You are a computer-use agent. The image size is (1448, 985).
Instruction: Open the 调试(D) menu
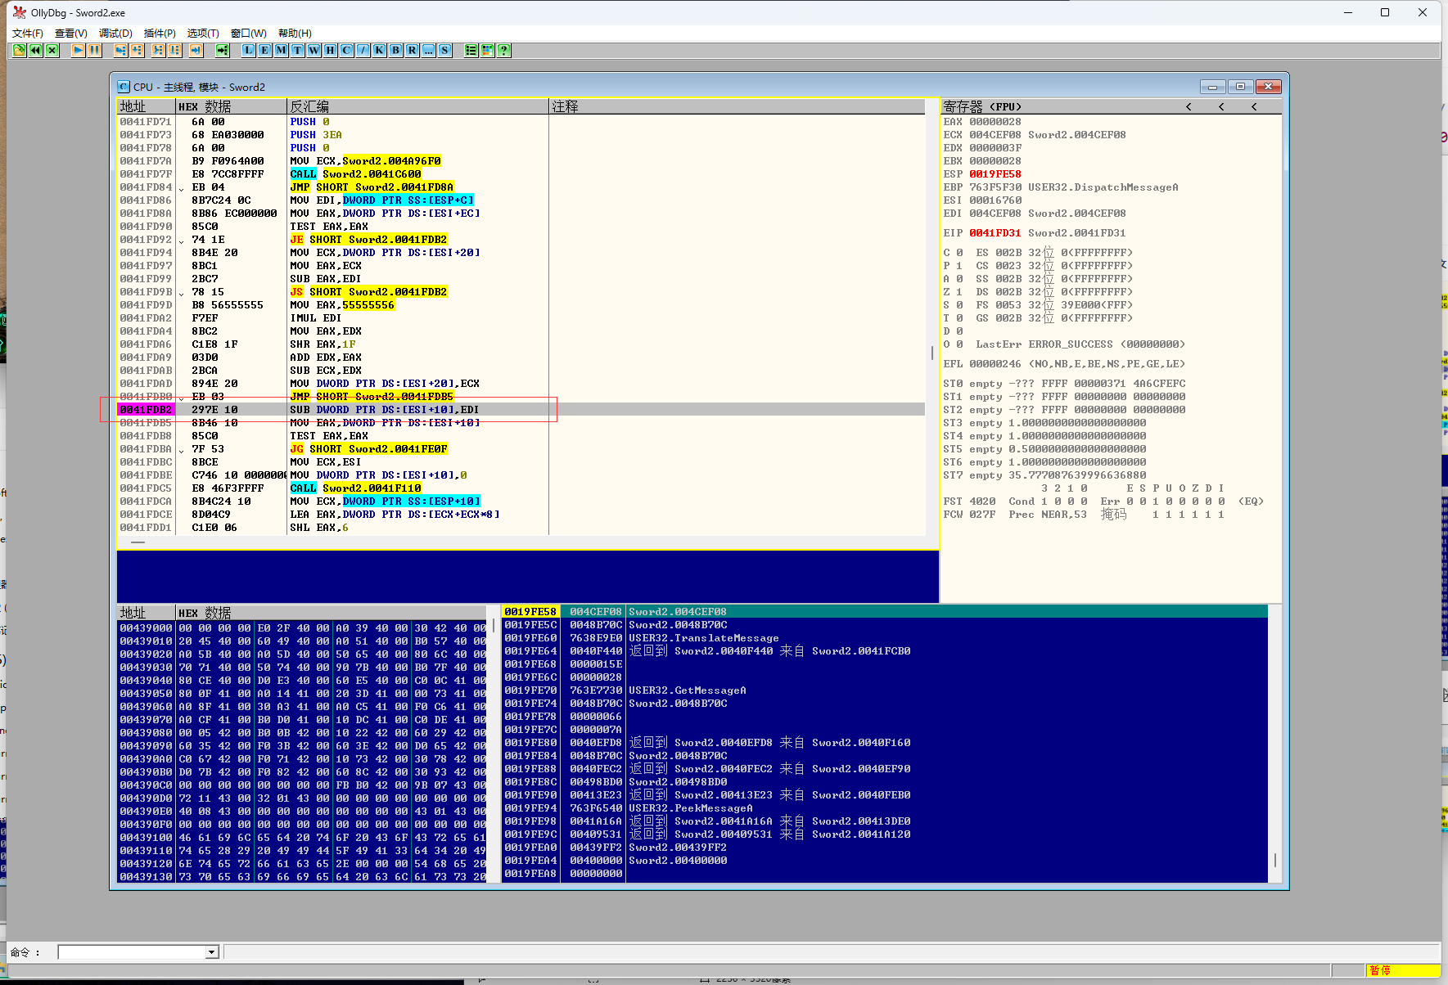[115, 34]
